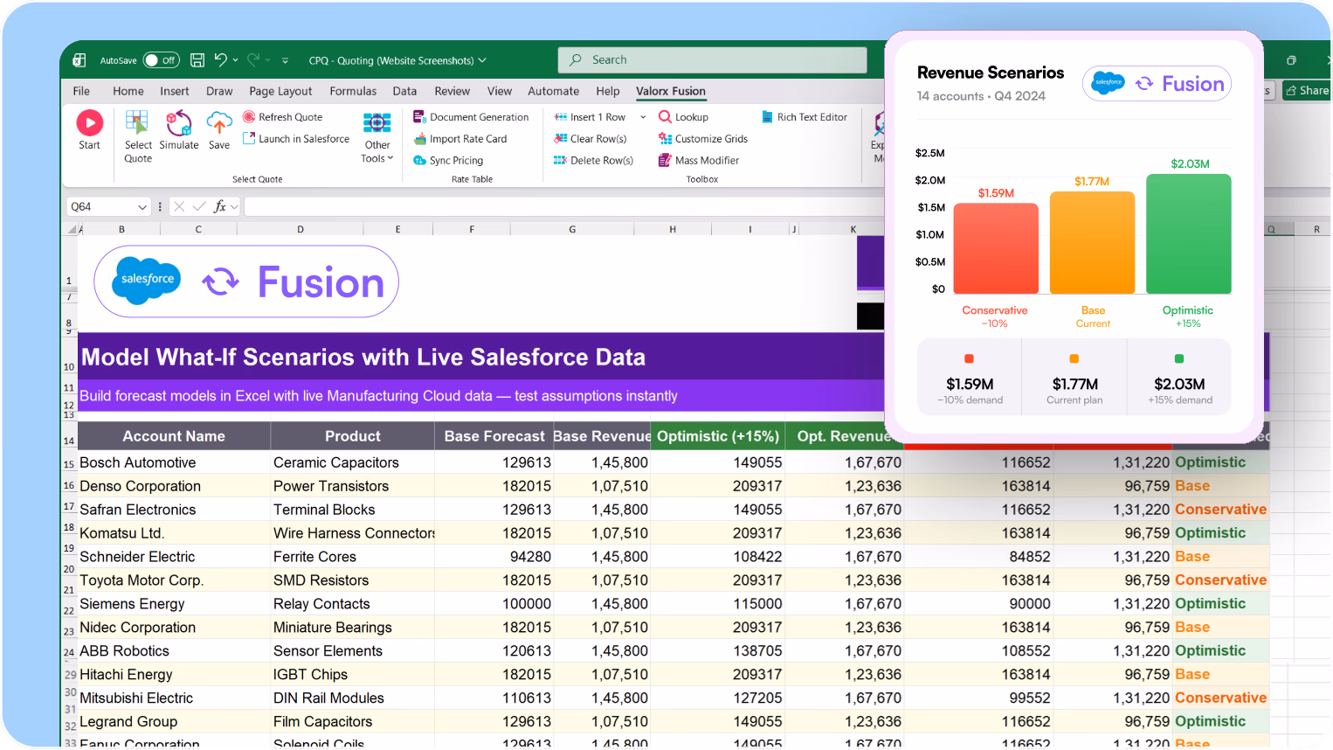Click the Share button
This screenshot has width=1333, height=750.
[1307, 90]
